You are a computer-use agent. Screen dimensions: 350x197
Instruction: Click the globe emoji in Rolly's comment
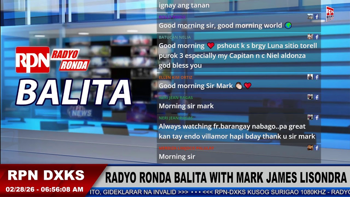(288, 25)
